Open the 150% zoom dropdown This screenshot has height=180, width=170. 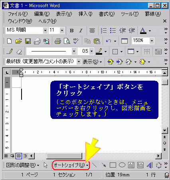152,41
